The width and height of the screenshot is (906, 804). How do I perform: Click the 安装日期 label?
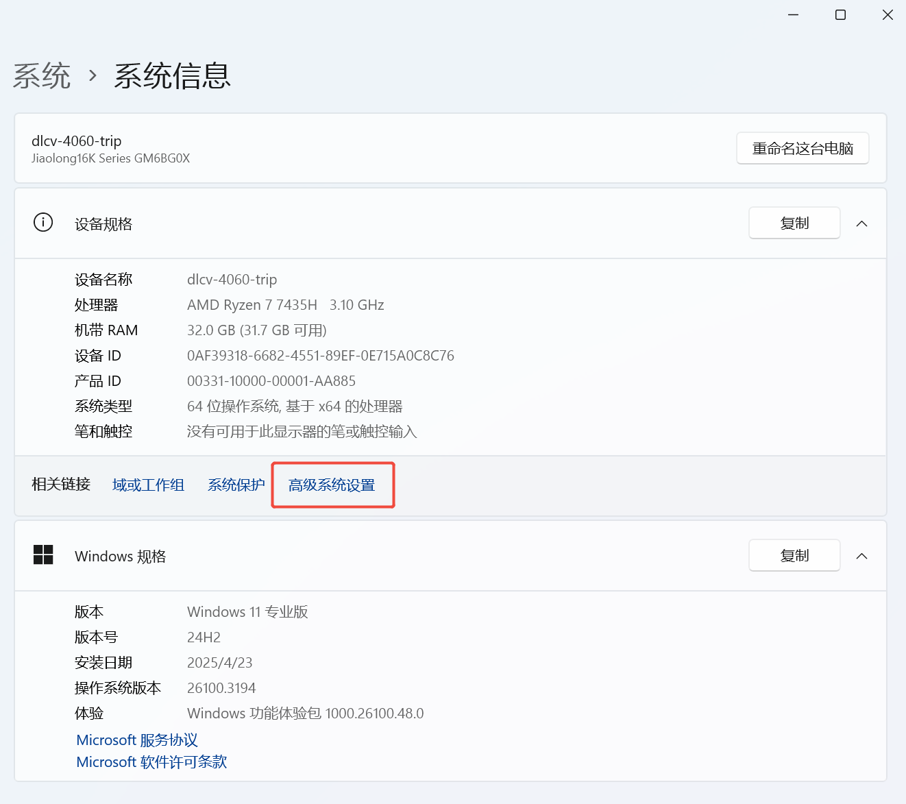[x=103, y=663]
